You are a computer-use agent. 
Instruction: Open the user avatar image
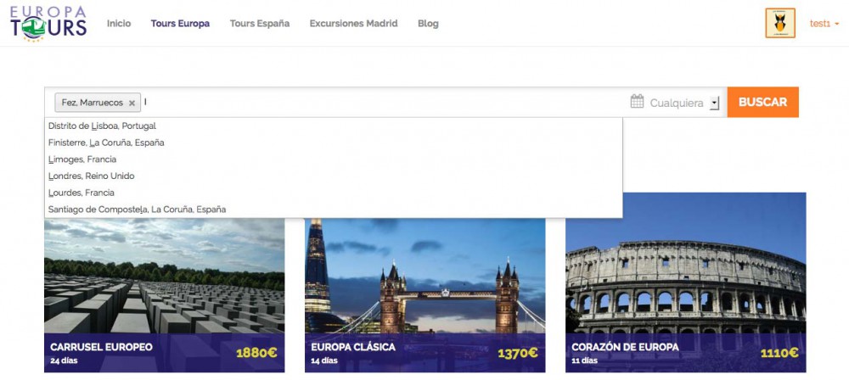[779, 24]
